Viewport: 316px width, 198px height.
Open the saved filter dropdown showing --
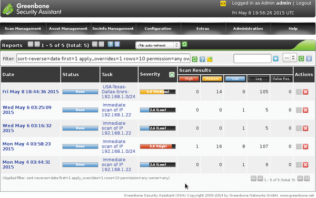[290, 58]
